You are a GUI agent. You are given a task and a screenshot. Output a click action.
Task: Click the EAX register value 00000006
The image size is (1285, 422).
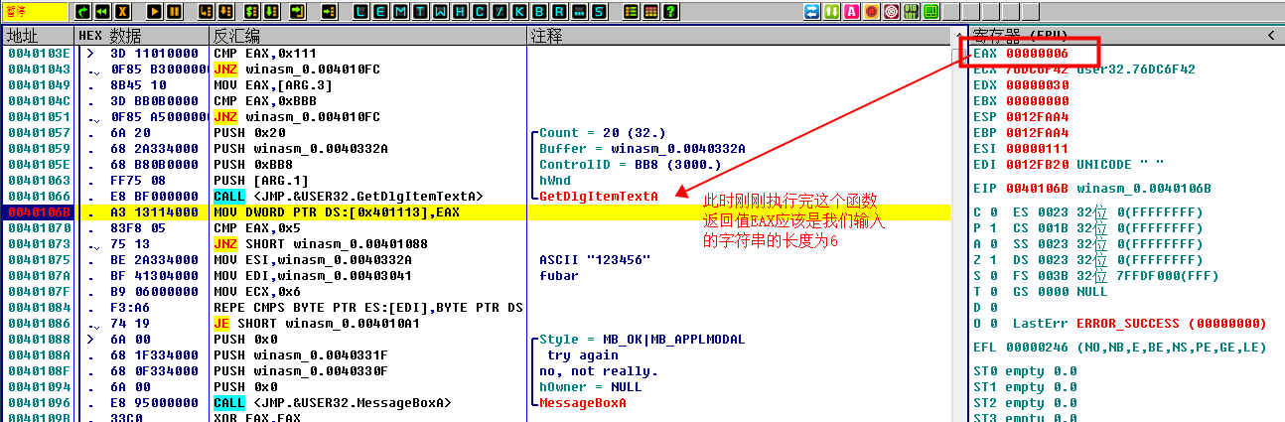point(1038,54)
